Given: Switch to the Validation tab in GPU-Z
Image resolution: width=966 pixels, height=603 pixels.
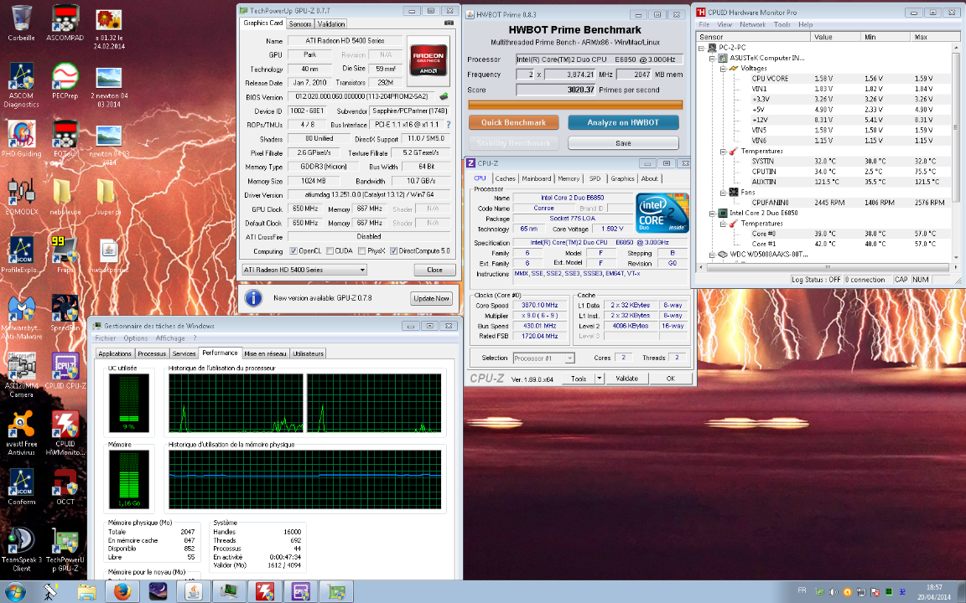Looking at the screenshot, I should click(331, 24).
